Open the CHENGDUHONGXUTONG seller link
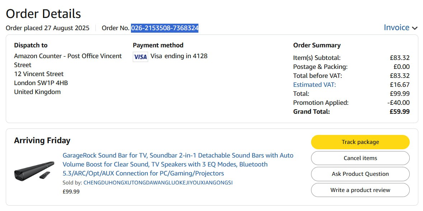 (158, 183)
